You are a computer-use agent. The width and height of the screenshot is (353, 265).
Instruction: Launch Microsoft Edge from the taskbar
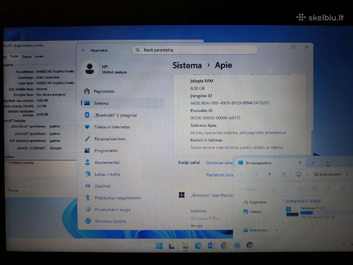[x=198, y=246]
